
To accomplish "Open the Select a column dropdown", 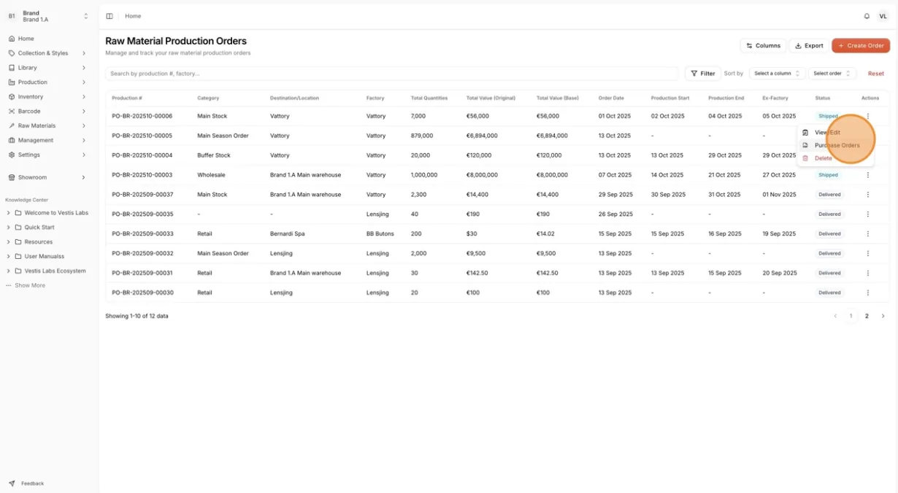I will coord(777,74).
